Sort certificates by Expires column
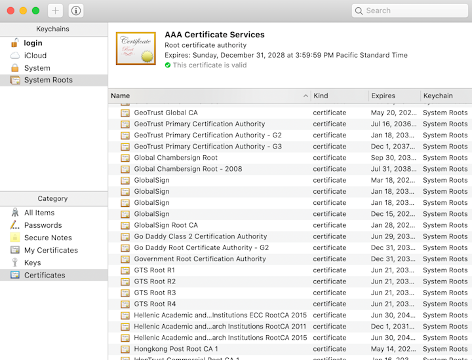472x360 pixels. coord(395,96)
